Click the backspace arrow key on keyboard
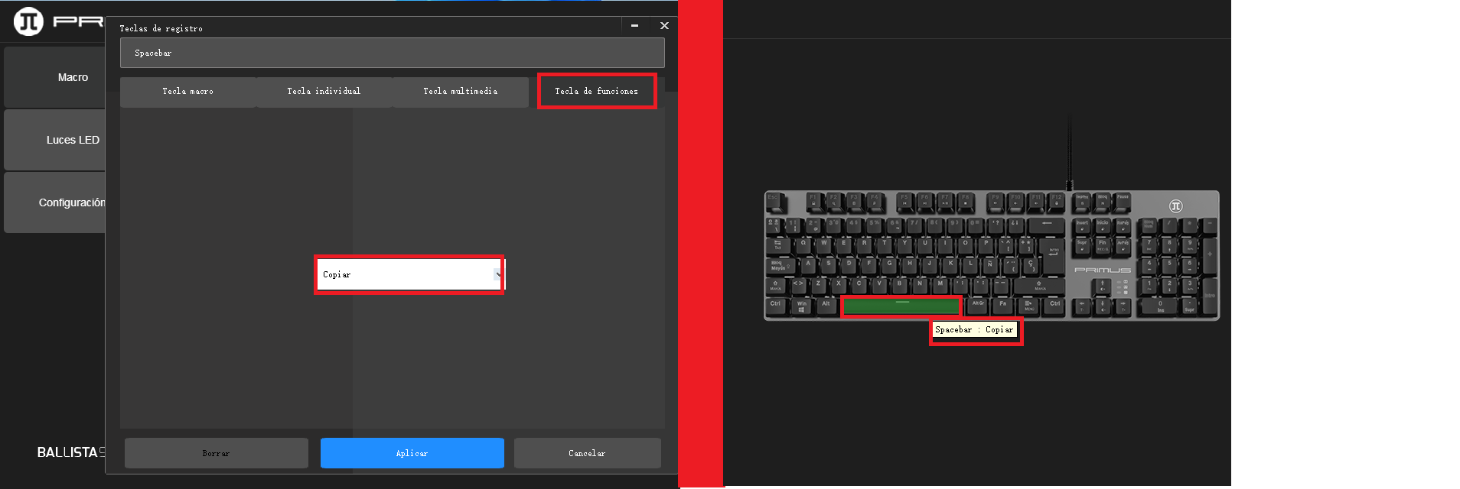 point(1046,225)
